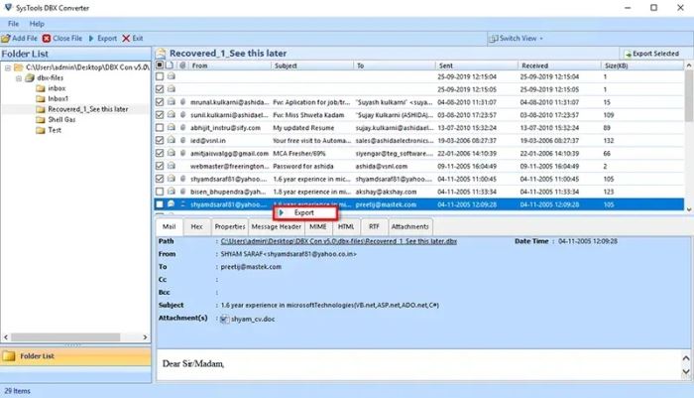
Task: Click the message body scroll down arrow
Action: click(x=686, y=372)
